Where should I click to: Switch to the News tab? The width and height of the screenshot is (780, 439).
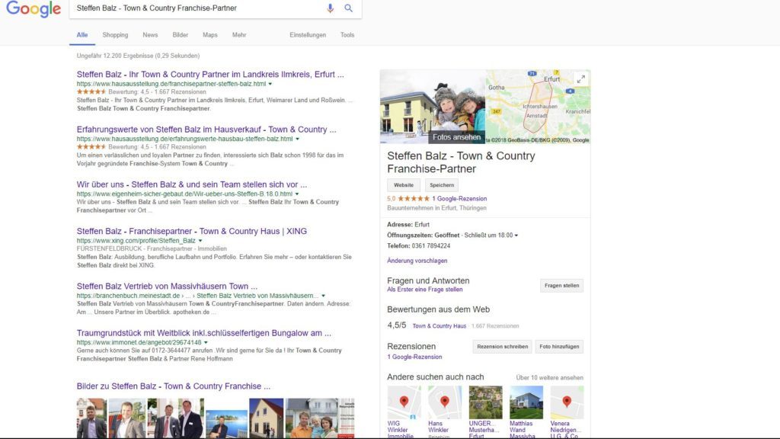pos(150,35)
